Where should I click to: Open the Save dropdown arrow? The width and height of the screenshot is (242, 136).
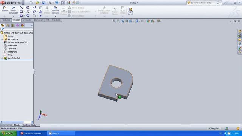point(47,3)
